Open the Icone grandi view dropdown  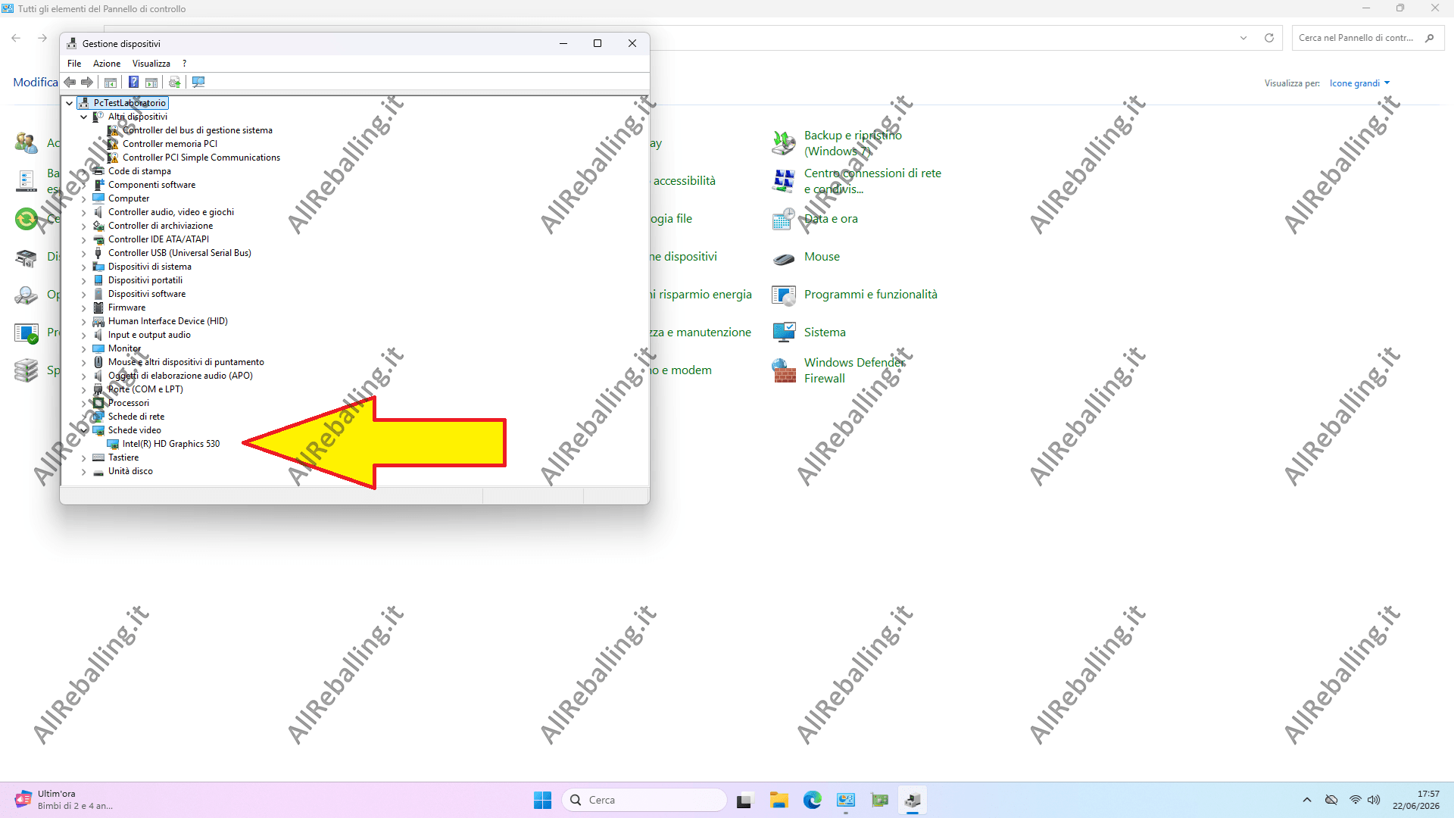coord(1360,83)
